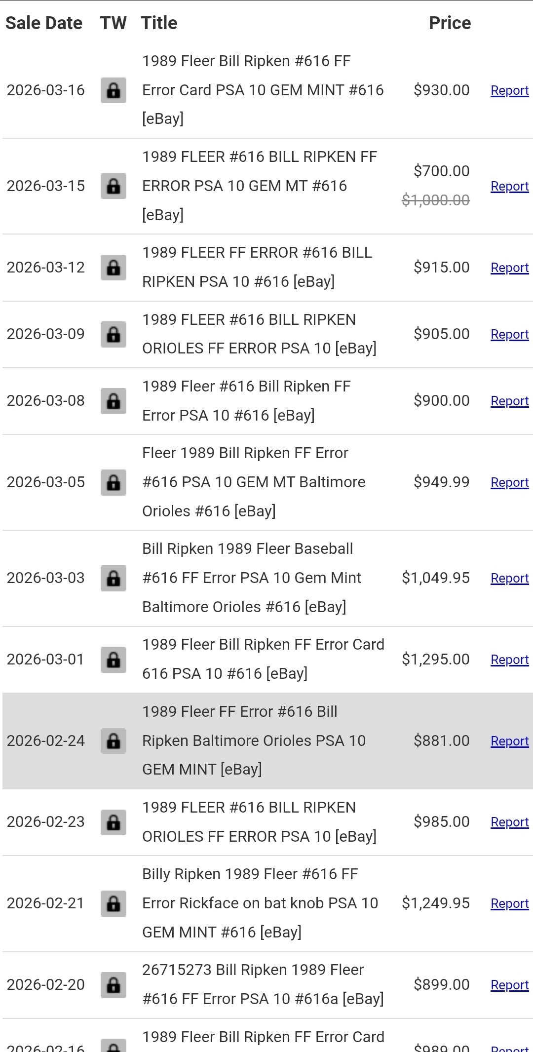
Task: Report the $985.00 sale listing
Action: 510,822
